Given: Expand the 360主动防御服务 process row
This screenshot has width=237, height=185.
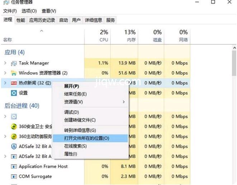Looking at the screenshot, I should (5, 137).
